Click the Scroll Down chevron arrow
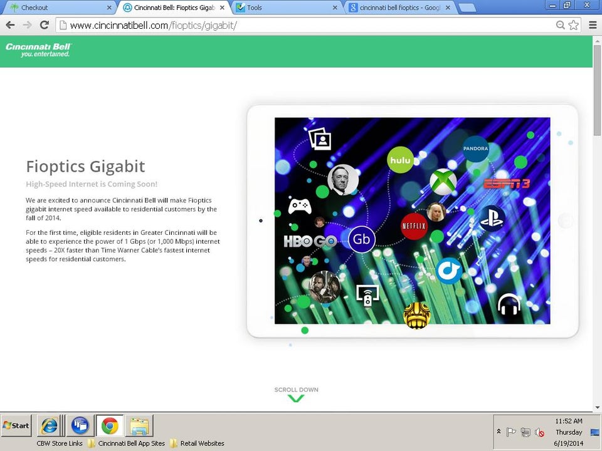 (x=296, y=398)
